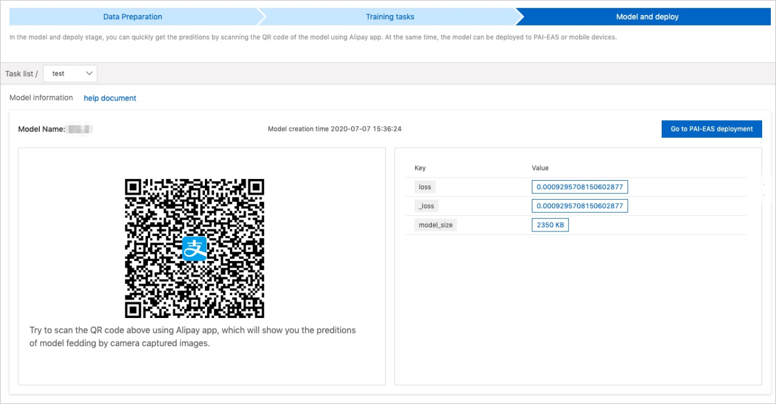The width and height of the screenshot is (776, 404).
Task: Click the Value column header
Action: click(x=540, y=168)
